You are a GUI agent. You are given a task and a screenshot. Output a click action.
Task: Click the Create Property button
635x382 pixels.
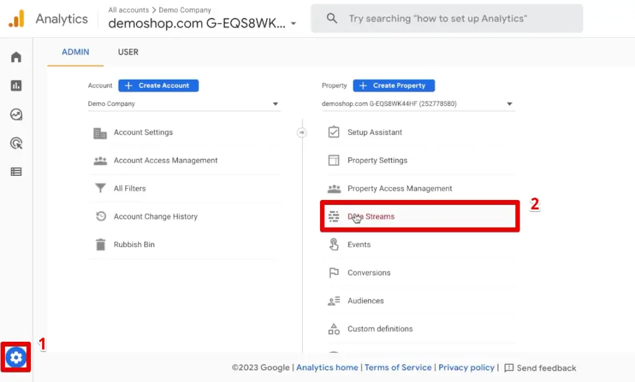[x=394, y=85]
